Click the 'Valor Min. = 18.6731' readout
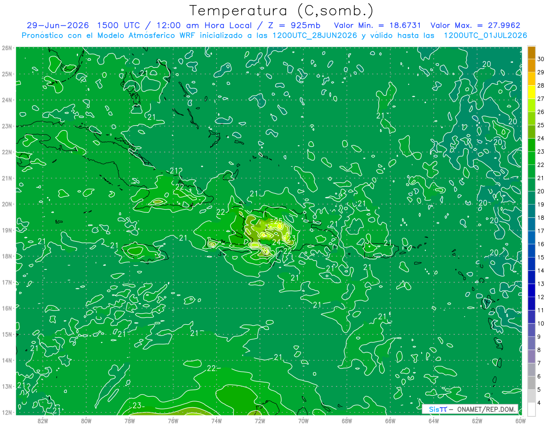Screen dimensions: 553x427 (377, 25)
